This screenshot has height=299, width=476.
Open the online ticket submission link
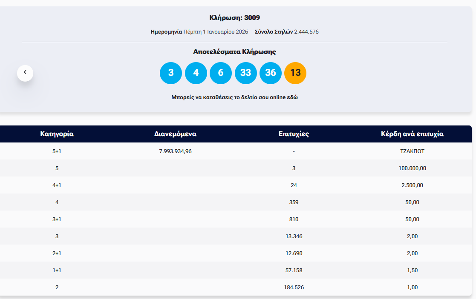(x=234, y=97)
